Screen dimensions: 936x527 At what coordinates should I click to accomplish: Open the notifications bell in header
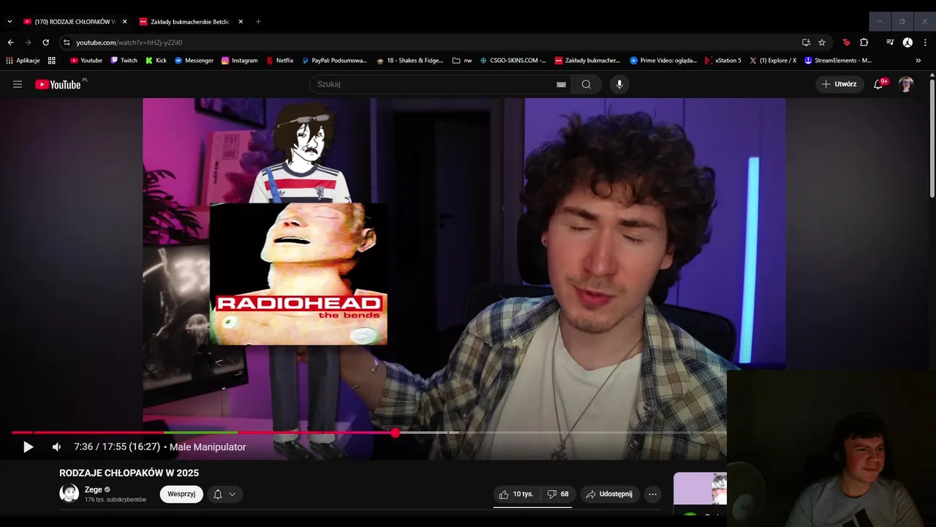[x=878, y=84]
